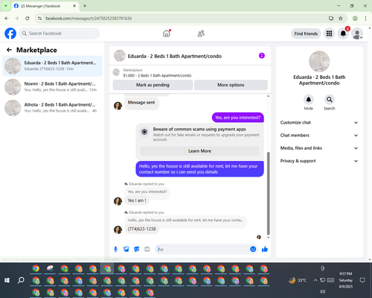
Task: Click Mark as pending button
Action: [153, 85]
